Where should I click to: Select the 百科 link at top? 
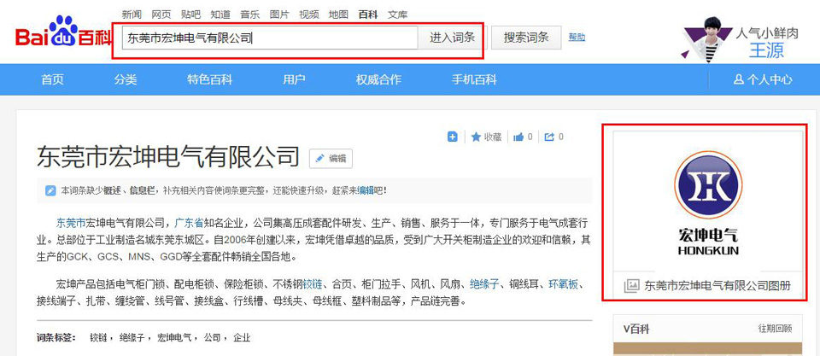368,15
